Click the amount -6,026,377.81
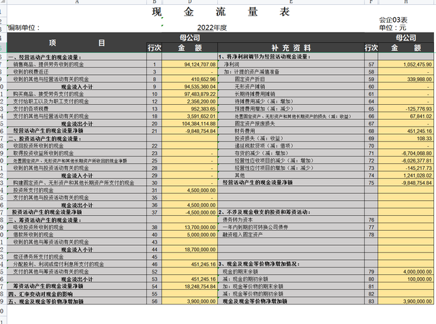The image size is (436, 324). (416, 161)
